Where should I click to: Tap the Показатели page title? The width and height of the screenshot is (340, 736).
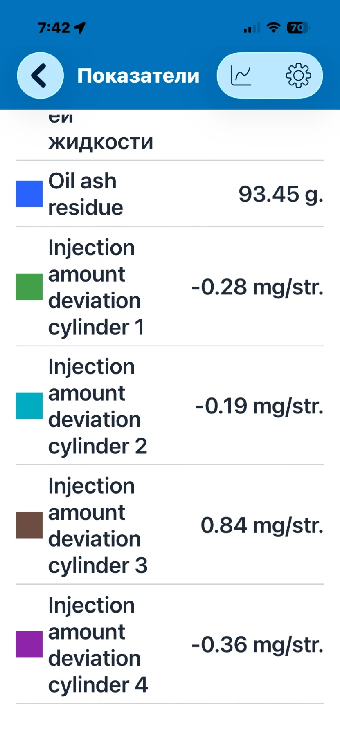pyautogui.click(x=138, y=76)
